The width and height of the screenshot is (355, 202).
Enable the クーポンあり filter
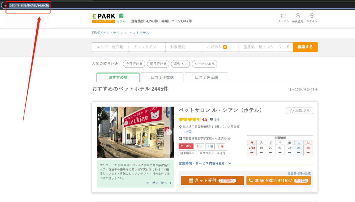tap(204, 64)
